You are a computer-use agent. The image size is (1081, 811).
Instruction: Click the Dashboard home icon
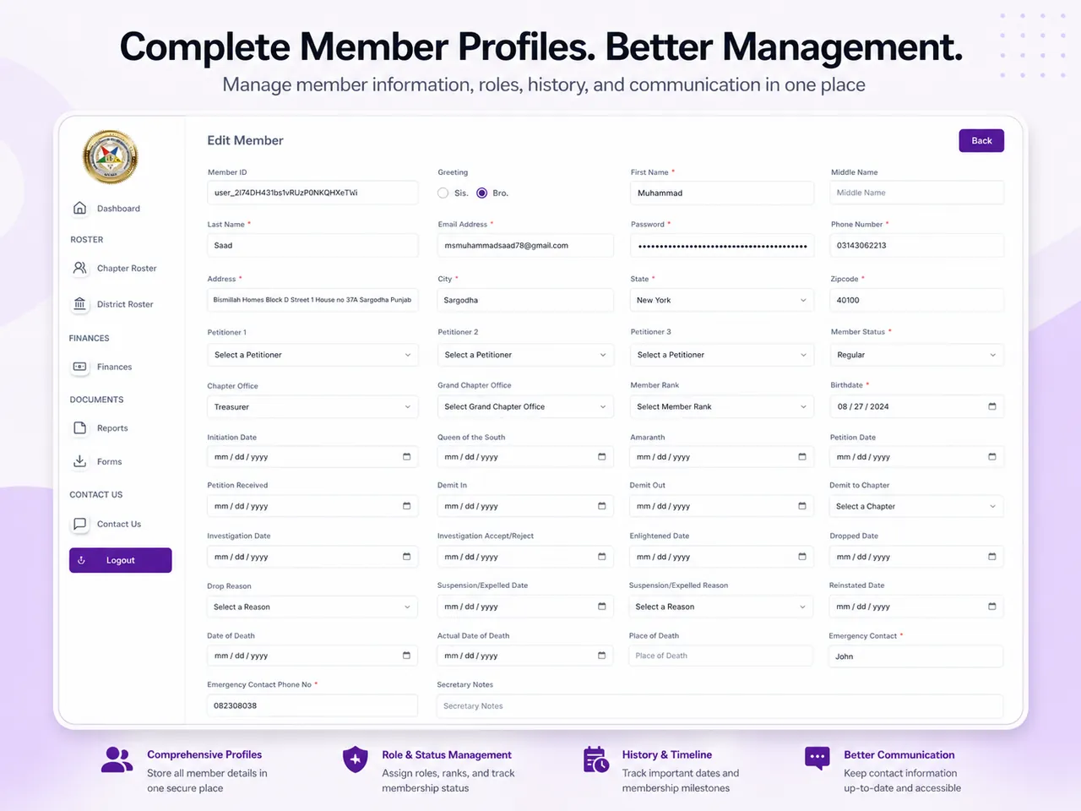(x=79, y=208)
